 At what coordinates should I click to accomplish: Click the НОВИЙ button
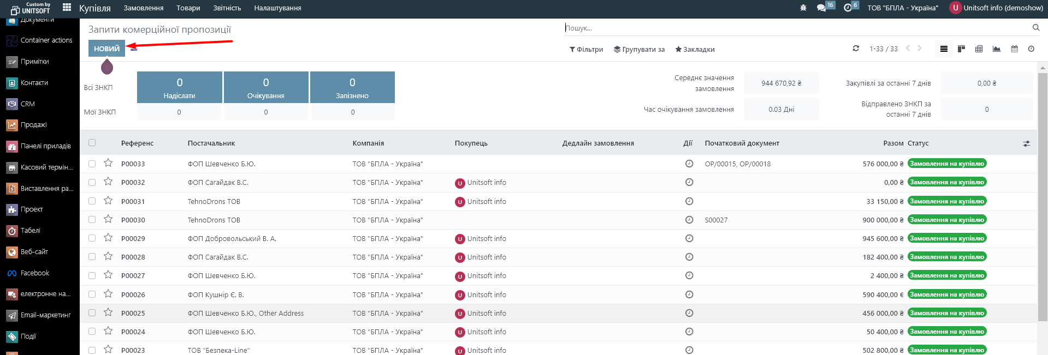point(106,49)
